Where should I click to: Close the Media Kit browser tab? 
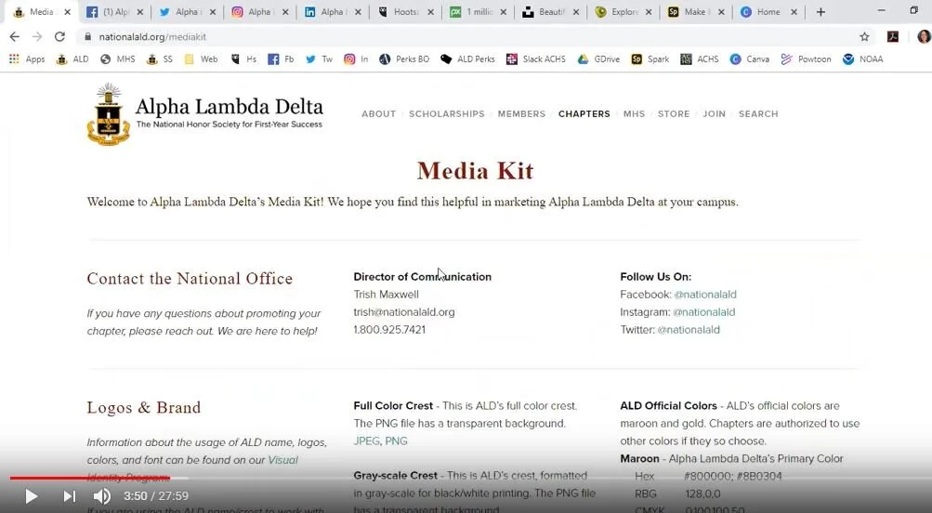click(x=67, y=12)
